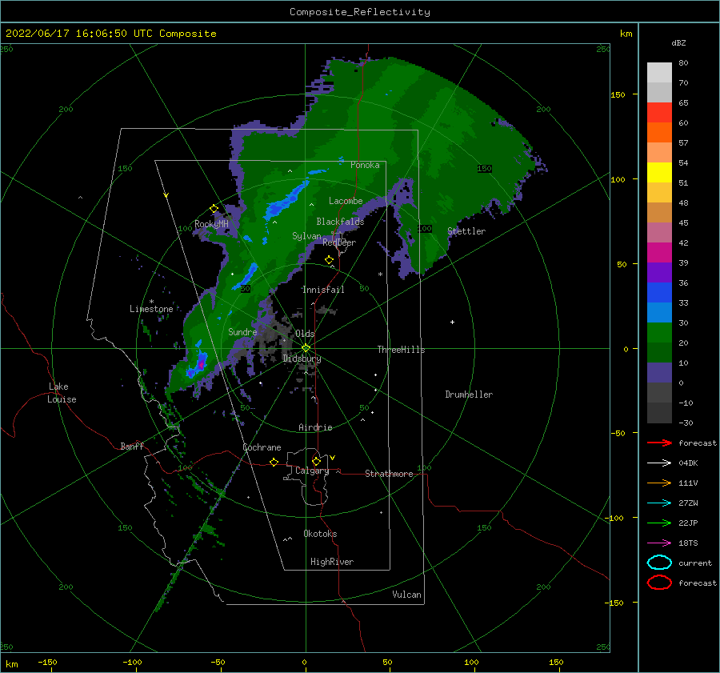
Task: Click the -100 tick label on bottom axis
Action: point(132,662)
